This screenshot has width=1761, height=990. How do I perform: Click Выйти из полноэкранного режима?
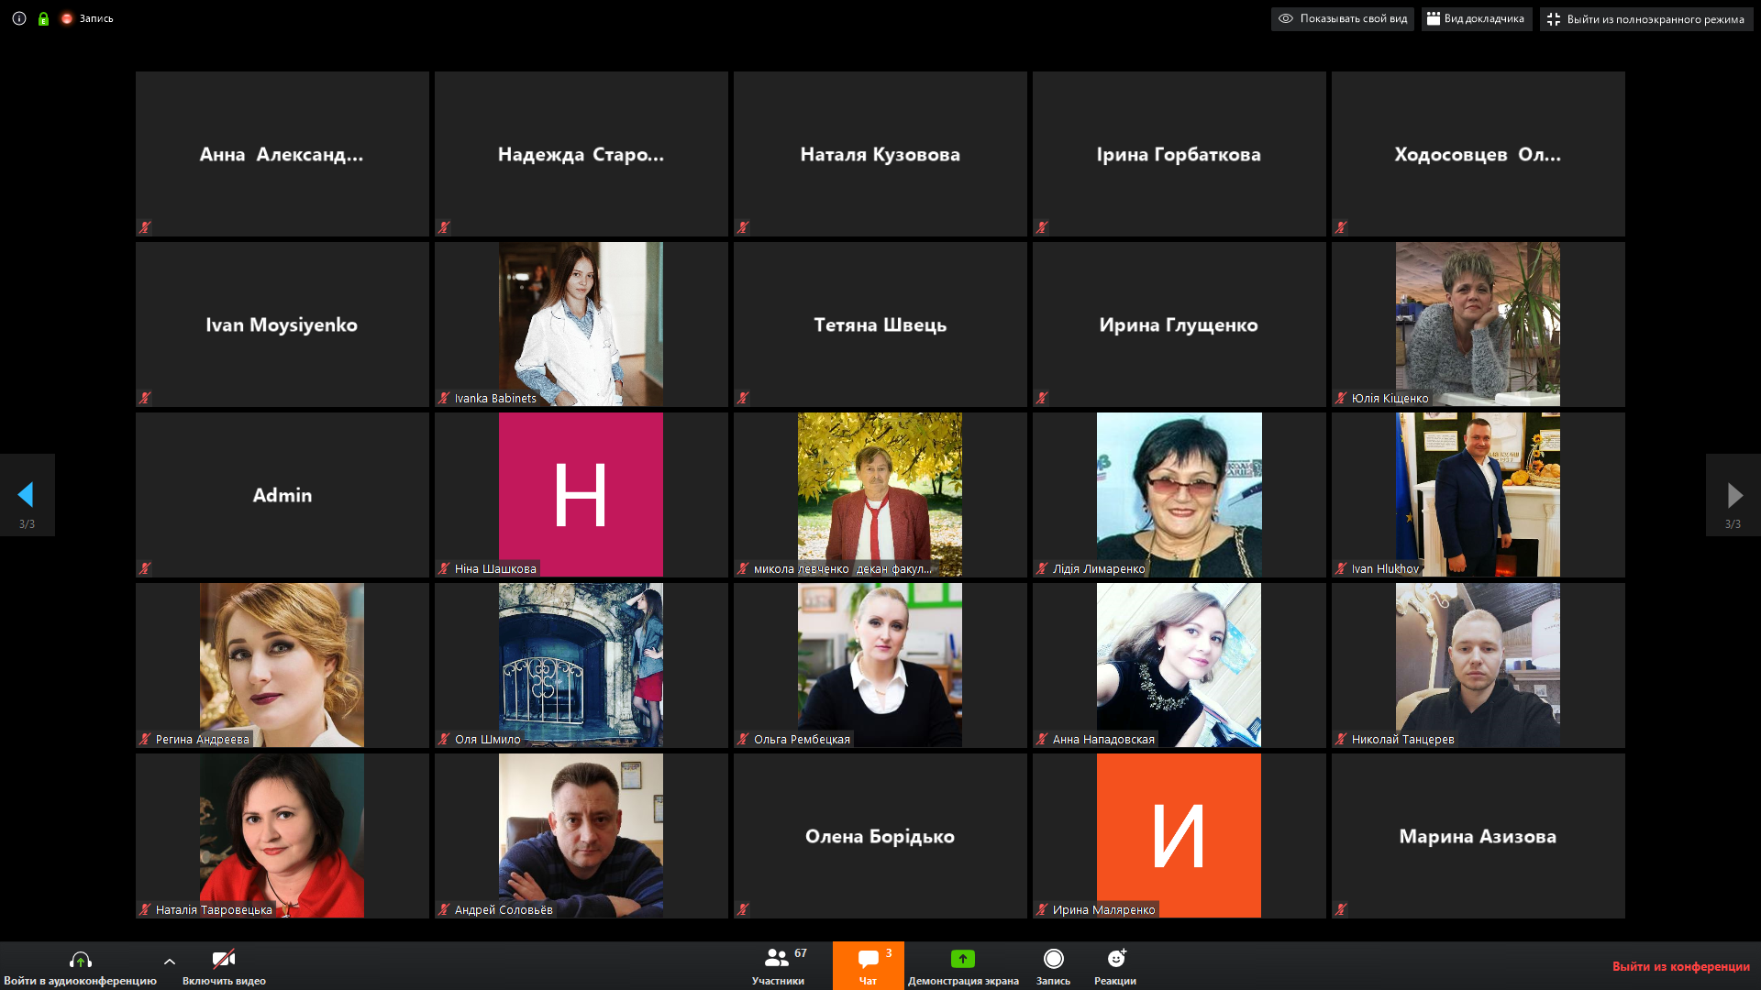pyautogui.click(x=1646, y=19)
